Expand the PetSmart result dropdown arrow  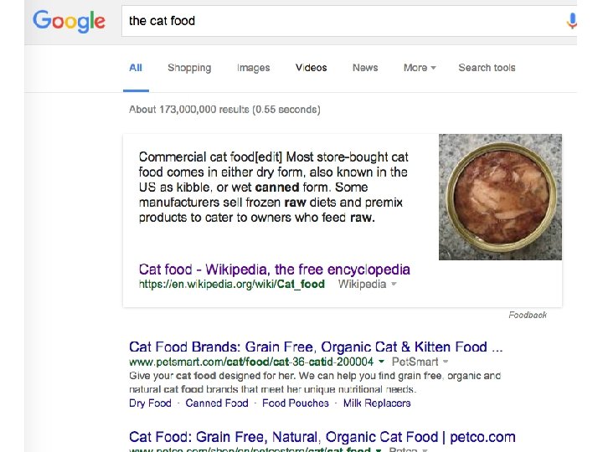[381, 362]
